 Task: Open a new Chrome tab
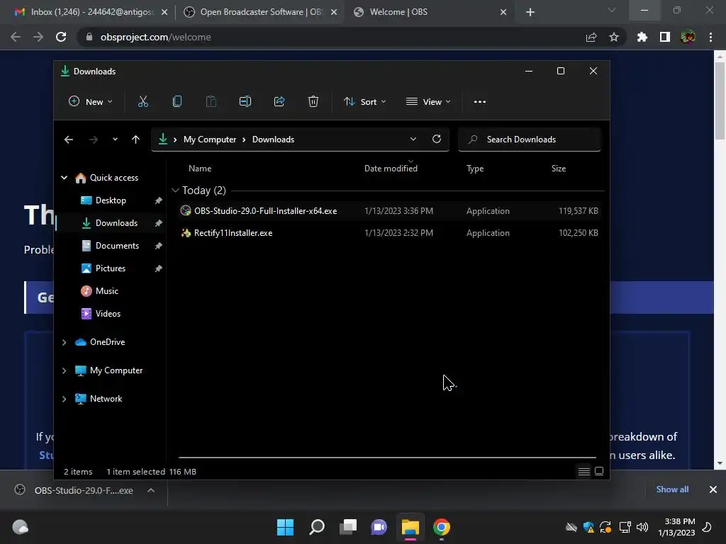530,12
